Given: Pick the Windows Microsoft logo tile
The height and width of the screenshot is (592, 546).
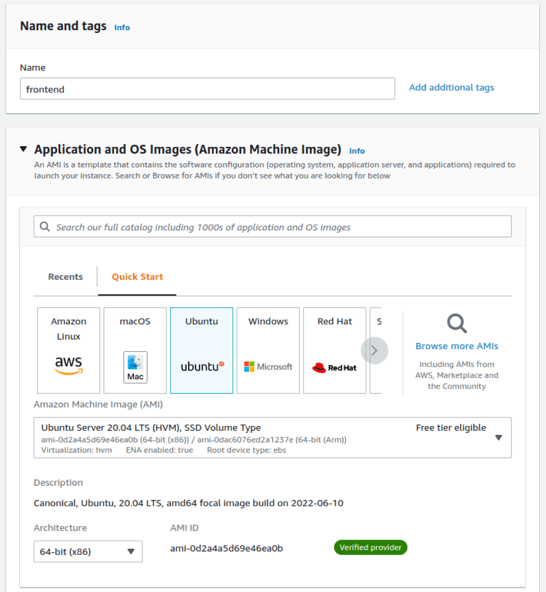Looking at the screenshot, I should (x=268, y=350).
